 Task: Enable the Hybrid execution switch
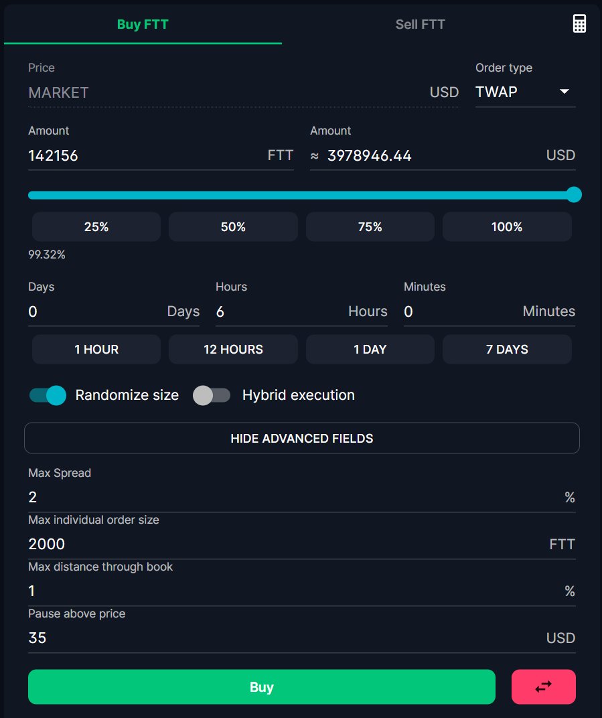pos(212,395)
